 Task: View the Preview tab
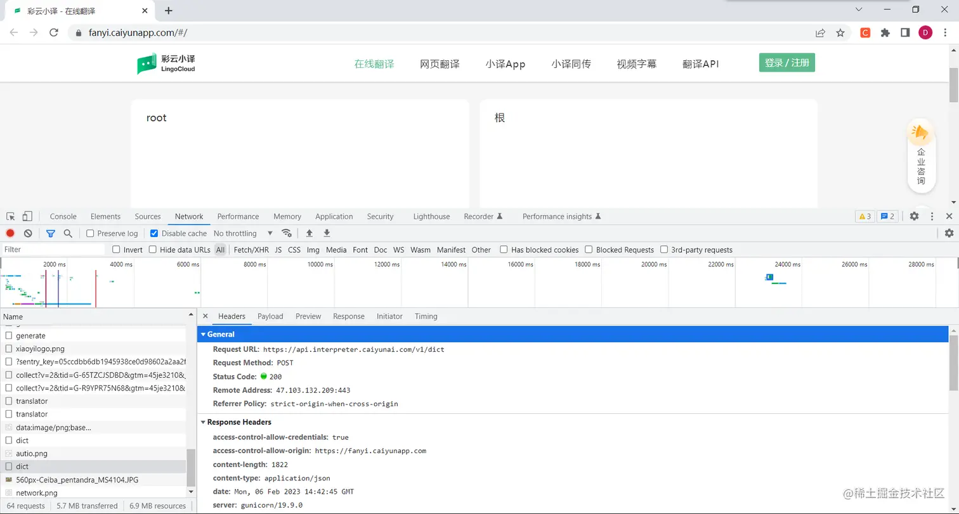[x=308, y=316]
